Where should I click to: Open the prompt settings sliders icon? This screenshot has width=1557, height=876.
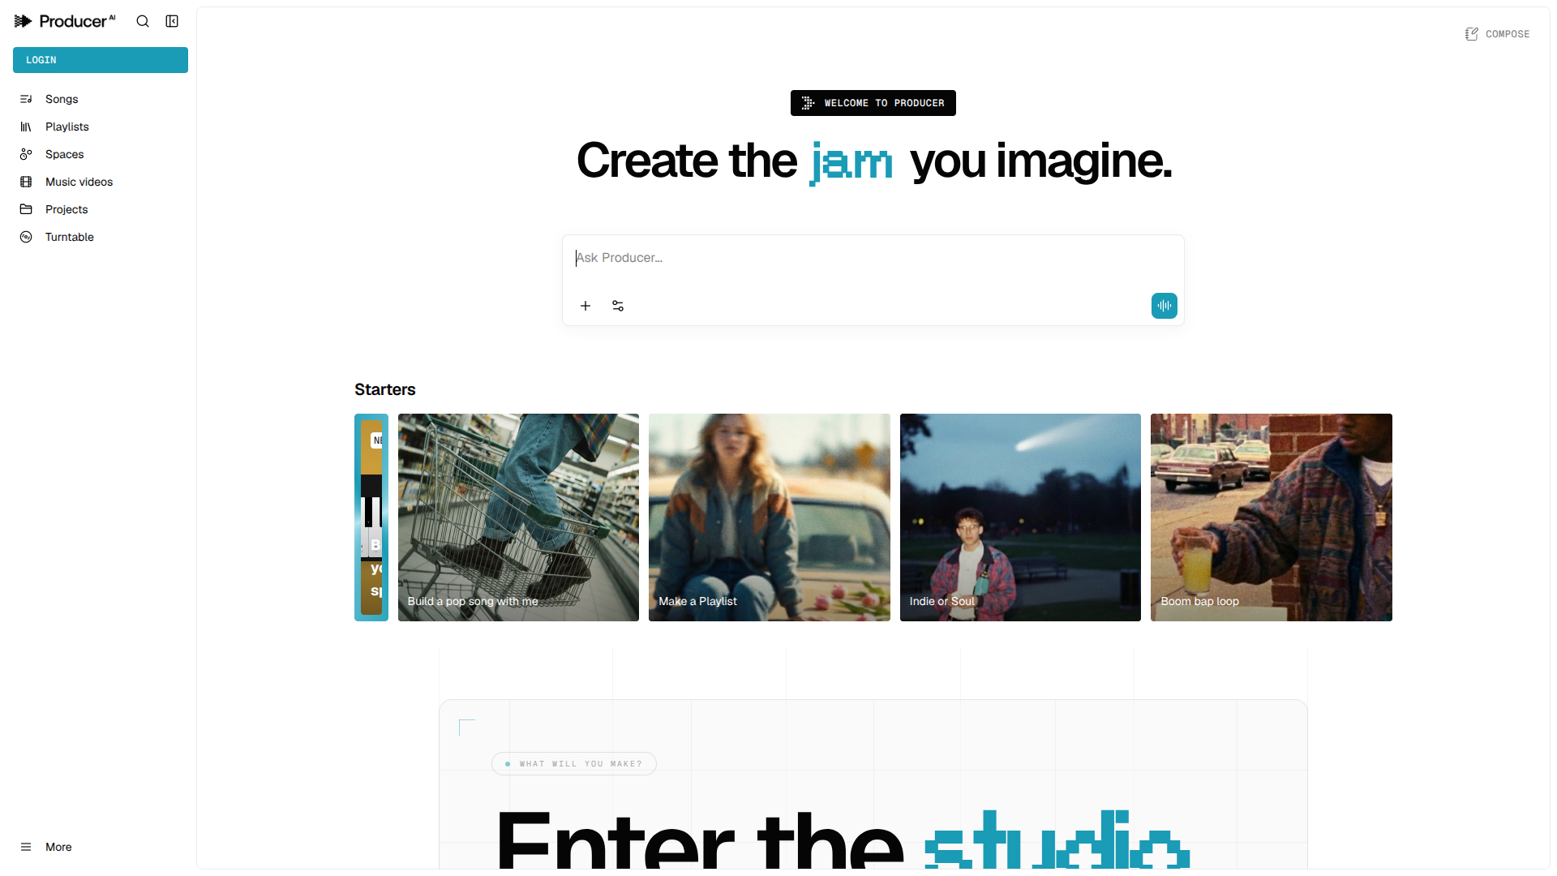618,306
